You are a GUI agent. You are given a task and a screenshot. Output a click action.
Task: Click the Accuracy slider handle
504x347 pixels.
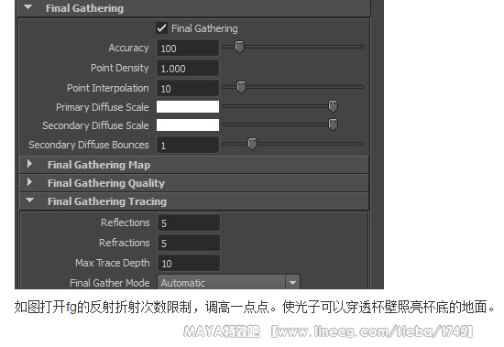point(239,47)
